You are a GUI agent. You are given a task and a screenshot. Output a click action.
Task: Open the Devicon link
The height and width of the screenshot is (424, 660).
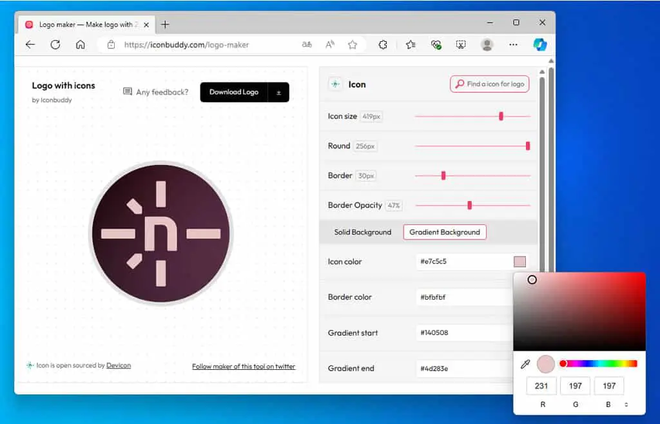pos(119,365)
